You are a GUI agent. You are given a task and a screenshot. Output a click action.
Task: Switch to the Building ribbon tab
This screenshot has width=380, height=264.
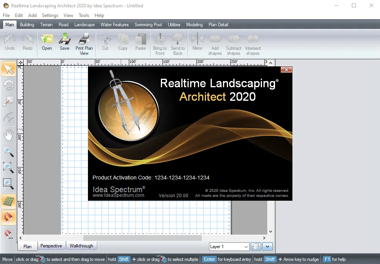point(27,24)
